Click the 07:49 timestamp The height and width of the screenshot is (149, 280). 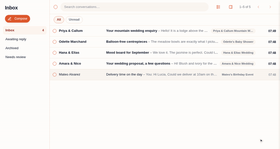272,31
